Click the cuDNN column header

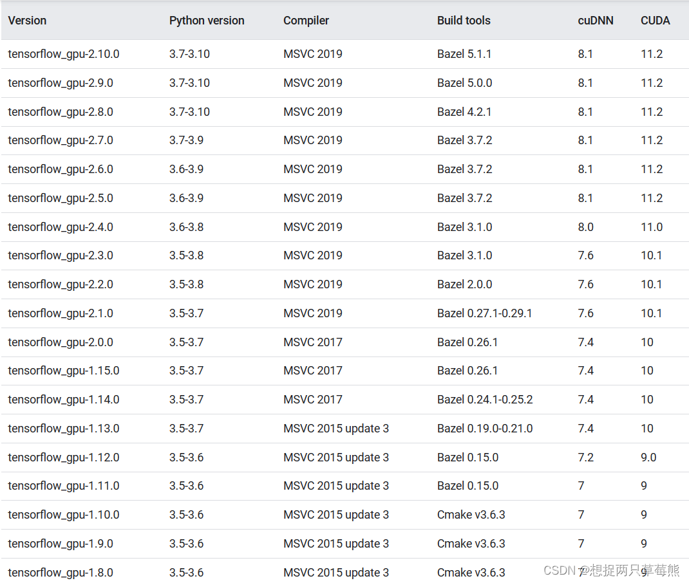596,21
